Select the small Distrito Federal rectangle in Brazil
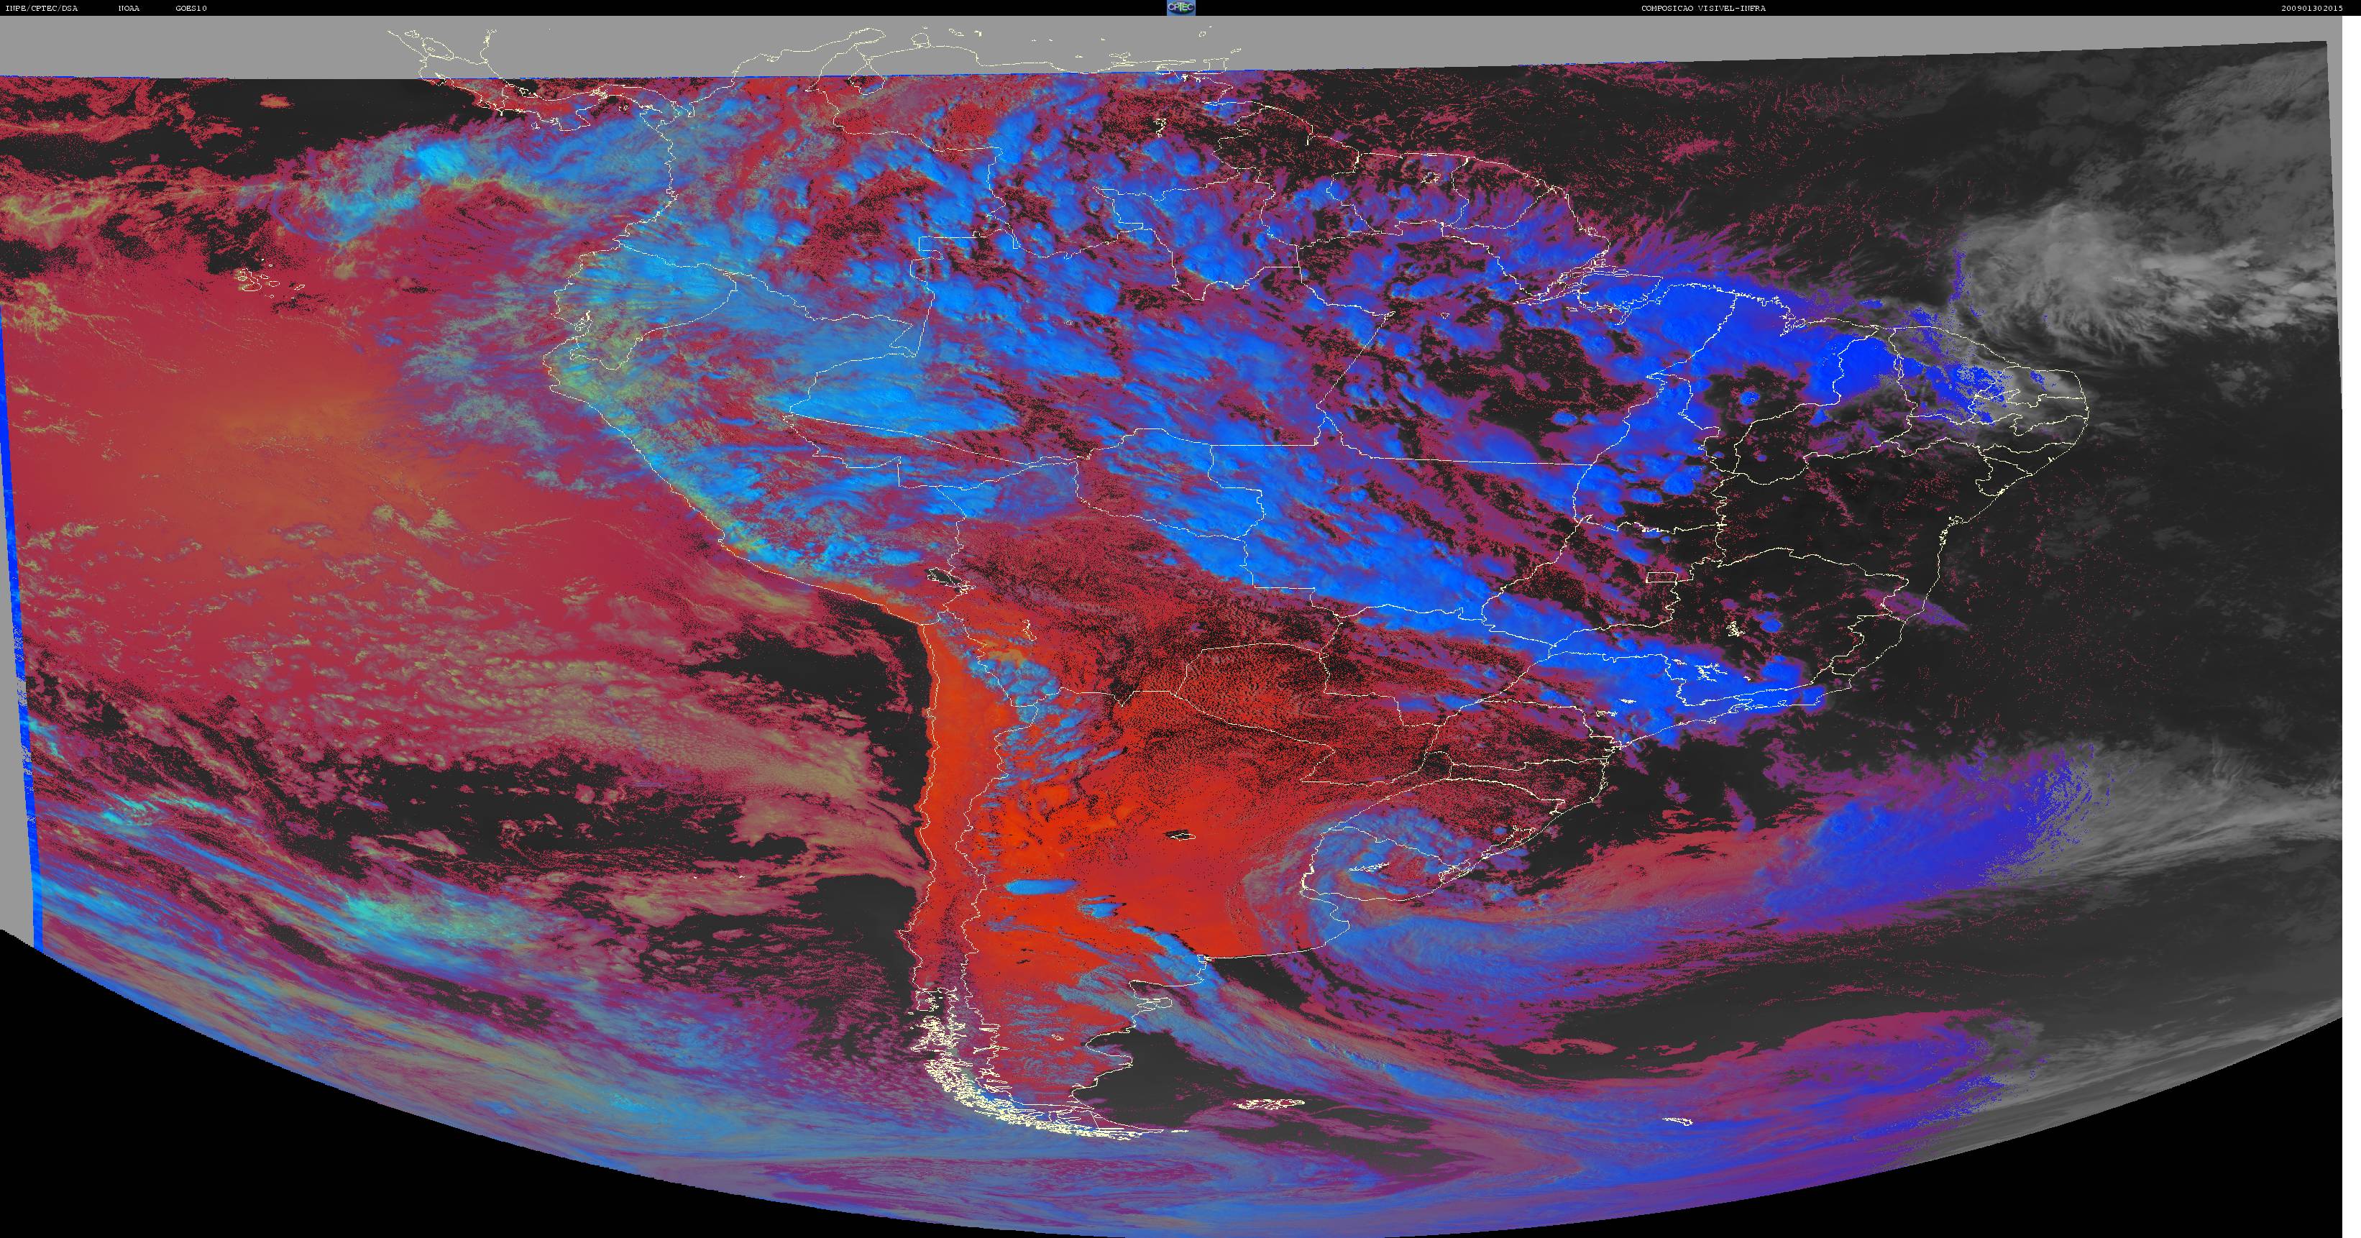The height and width of the screenshot is (1238, 2361). tap(1661, 577)
